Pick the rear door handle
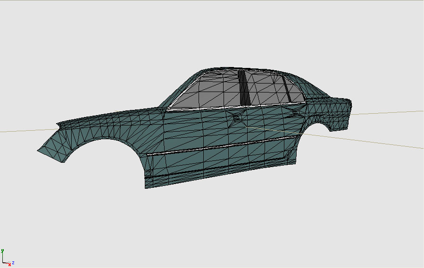 click(x=295, y=113)
